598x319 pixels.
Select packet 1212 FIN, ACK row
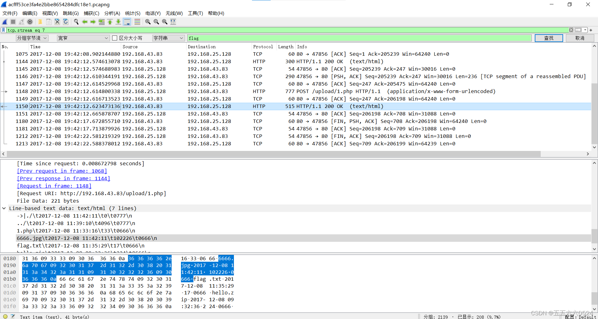pyautogui.click(x=296, y=136)
